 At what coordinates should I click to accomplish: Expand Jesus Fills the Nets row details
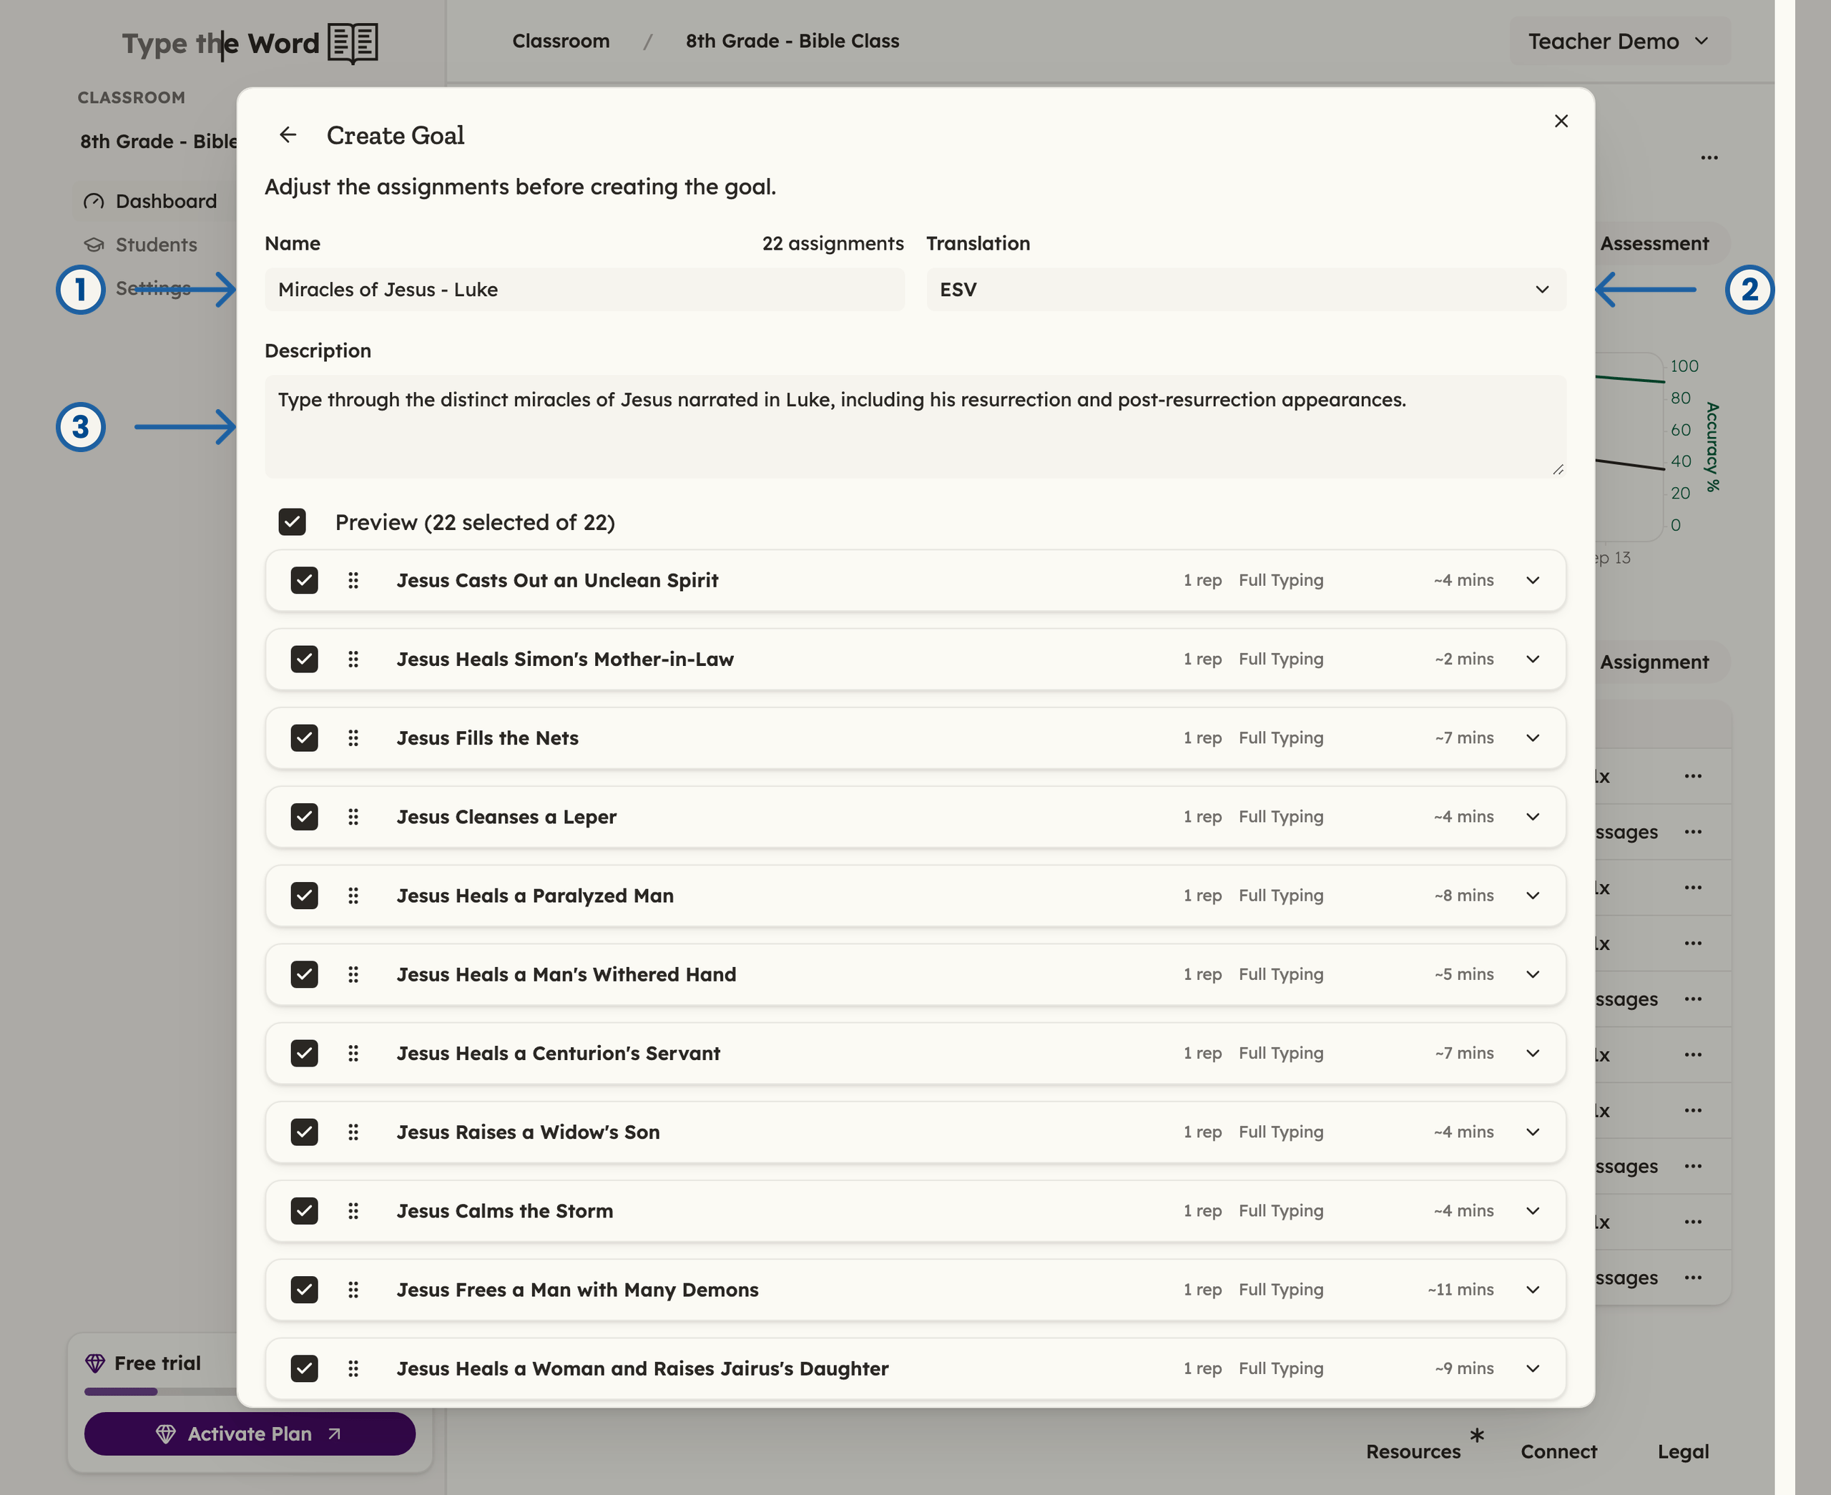tap(1532, 738)
